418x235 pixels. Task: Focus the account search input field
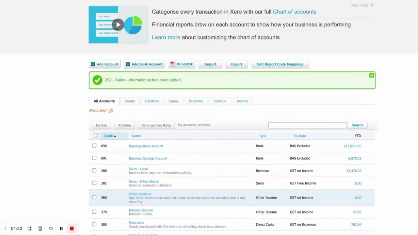coord(307,125)
